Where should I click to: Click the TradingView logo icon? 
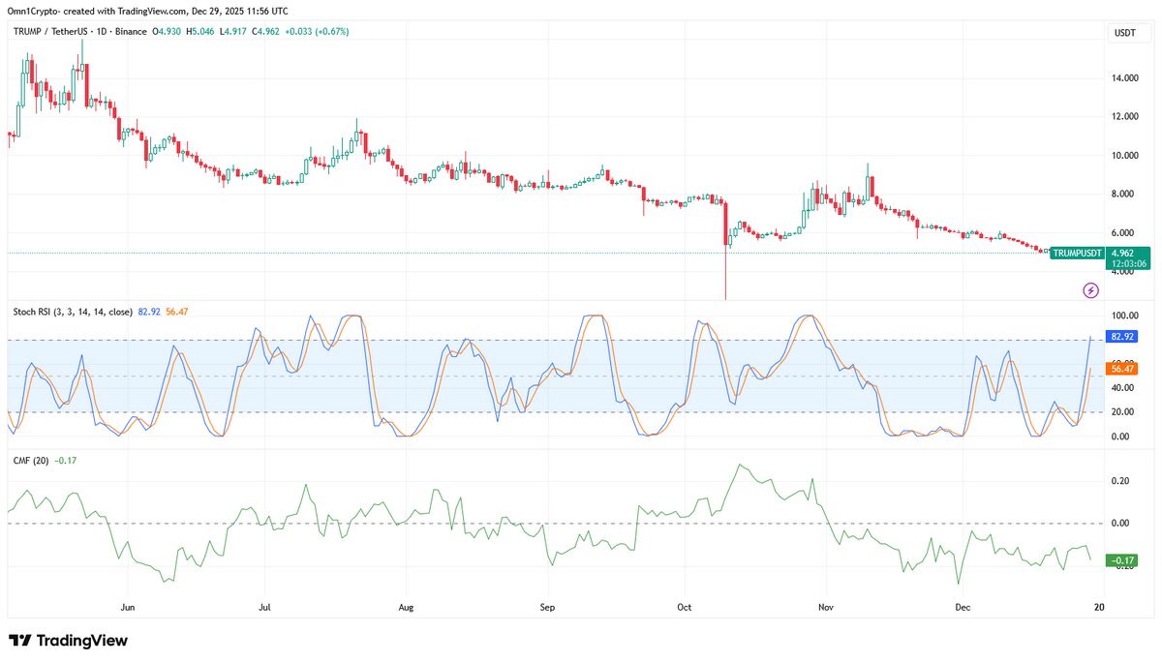click(19, 640)
